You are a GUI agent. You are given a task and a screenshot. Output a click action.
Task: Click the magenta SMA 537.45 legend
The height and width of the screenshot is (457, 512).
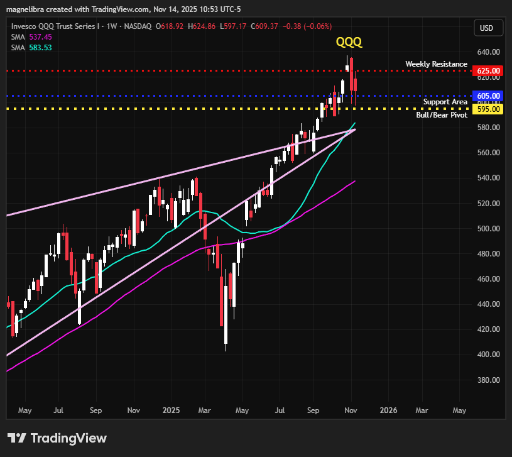31,37
